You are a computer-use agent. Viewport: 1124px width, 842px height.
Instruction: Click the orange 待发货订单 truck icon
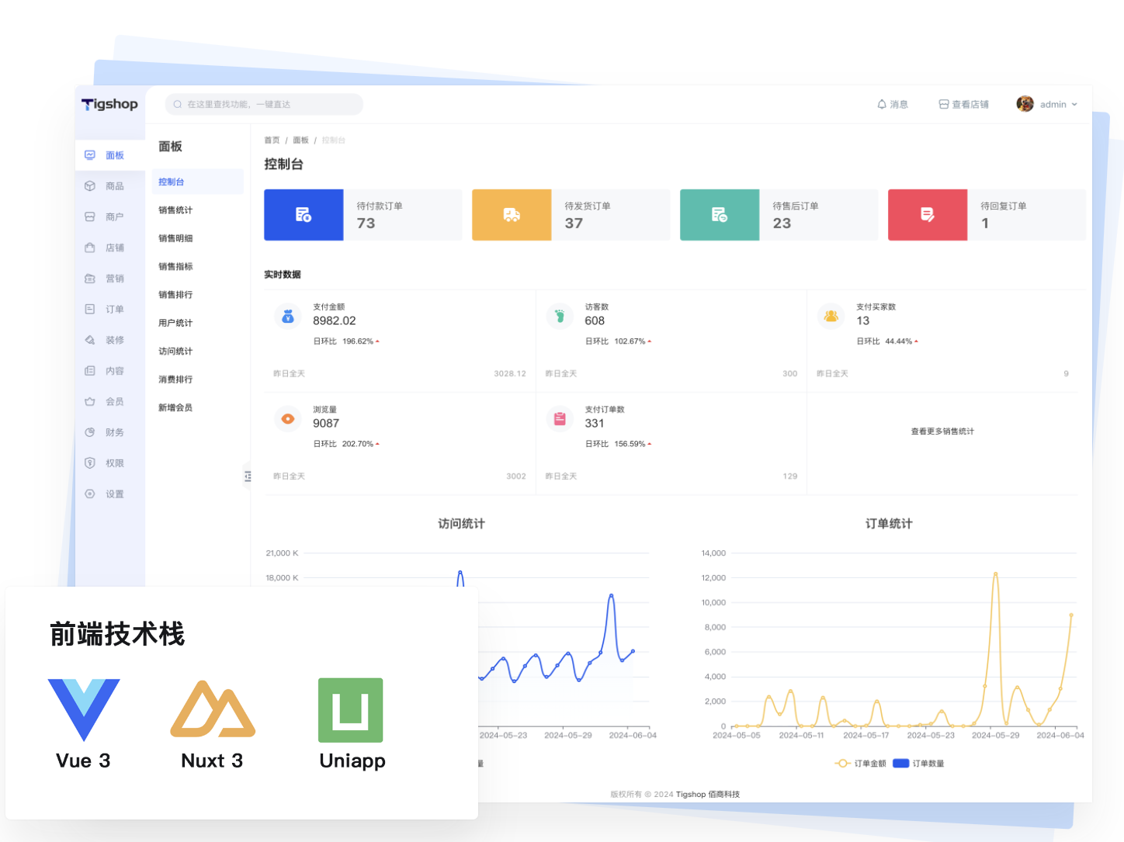point(512,215)
